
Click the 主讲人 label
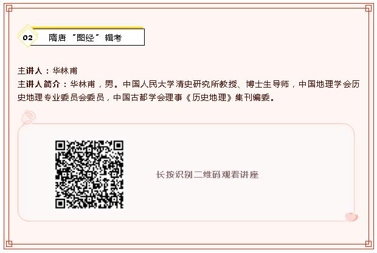[30, 71]
